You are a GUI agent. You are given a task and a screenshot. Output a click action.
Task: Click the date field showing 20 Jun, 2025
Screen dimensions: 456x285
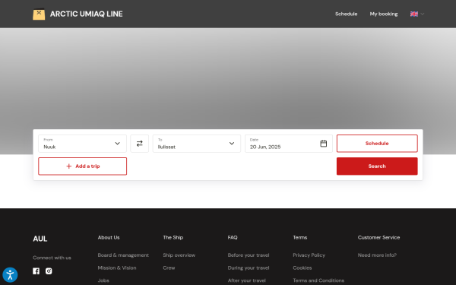coord(289,144)
